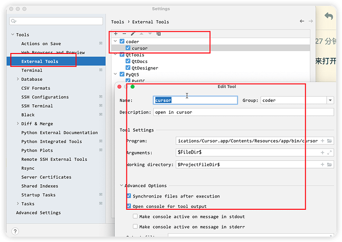Click project-level icon beside Black
342x242 pixels.
(x=101, y=115)
